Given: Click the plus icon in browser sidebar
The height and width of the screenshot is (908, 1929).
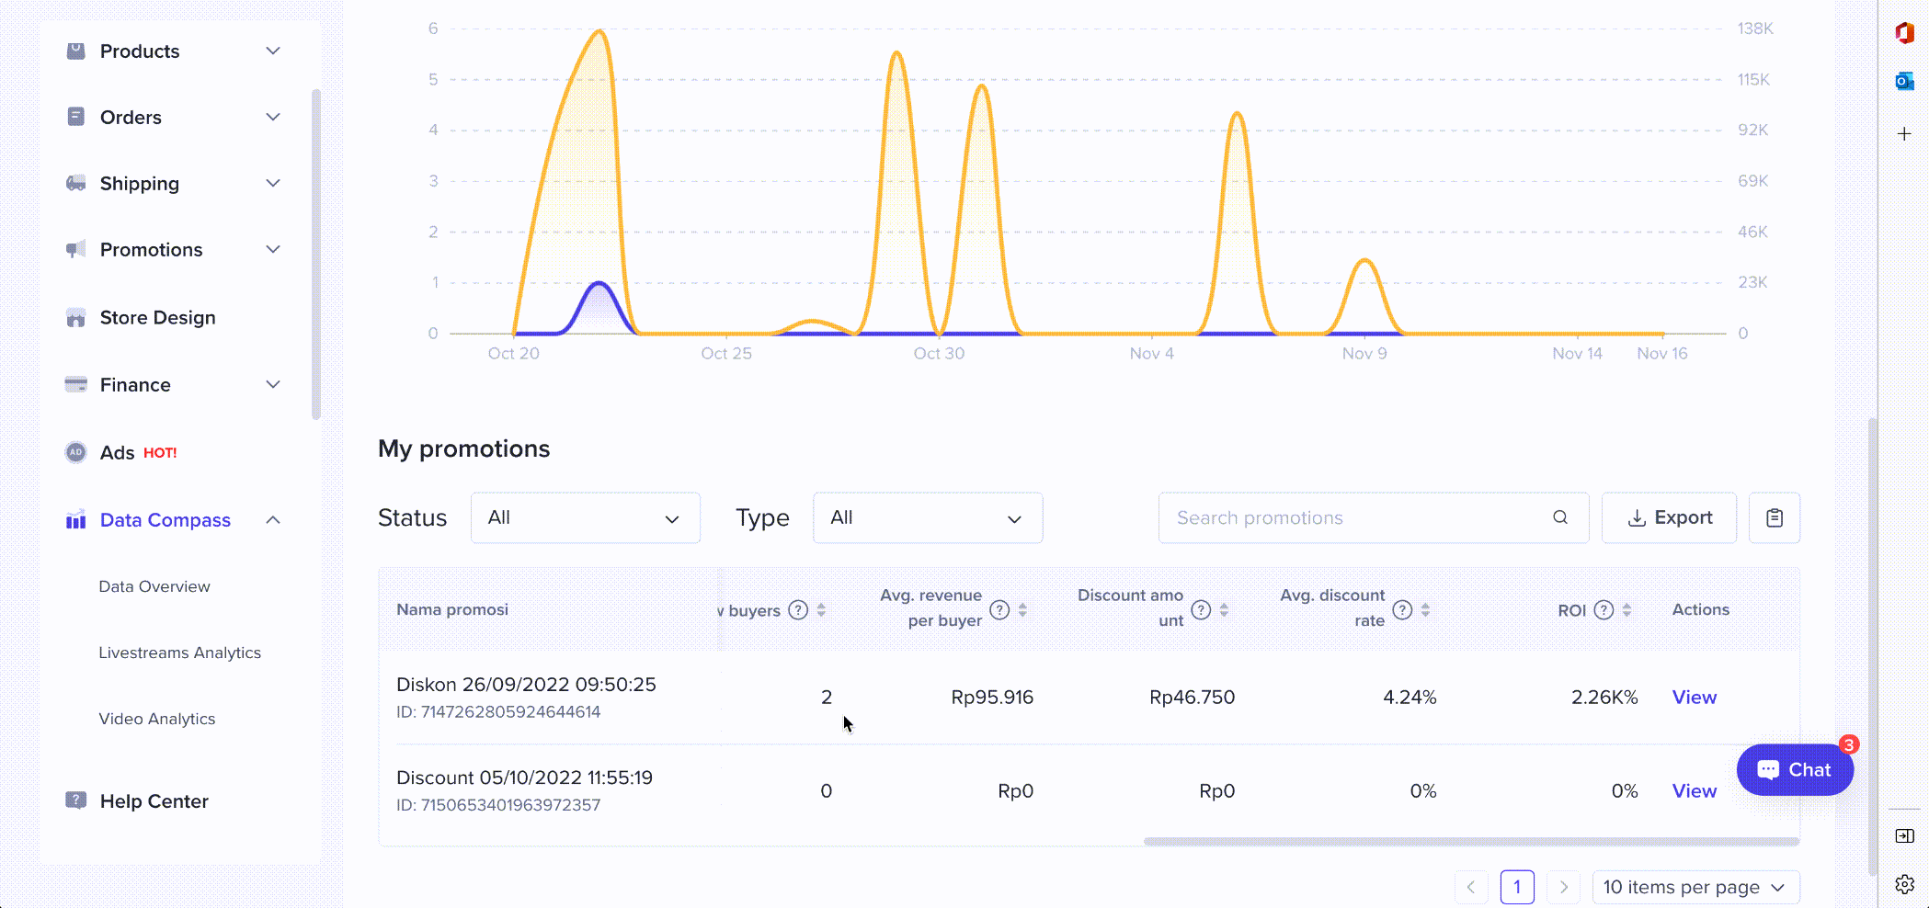Looking at the screenshot, I should [x=1904, y=134].
